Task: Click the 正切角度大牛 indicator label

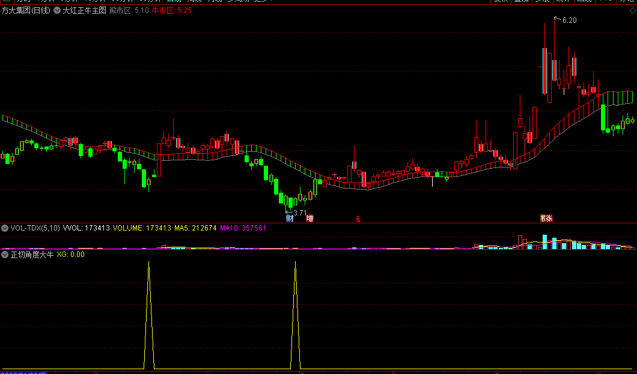Action: pos(32,255)
